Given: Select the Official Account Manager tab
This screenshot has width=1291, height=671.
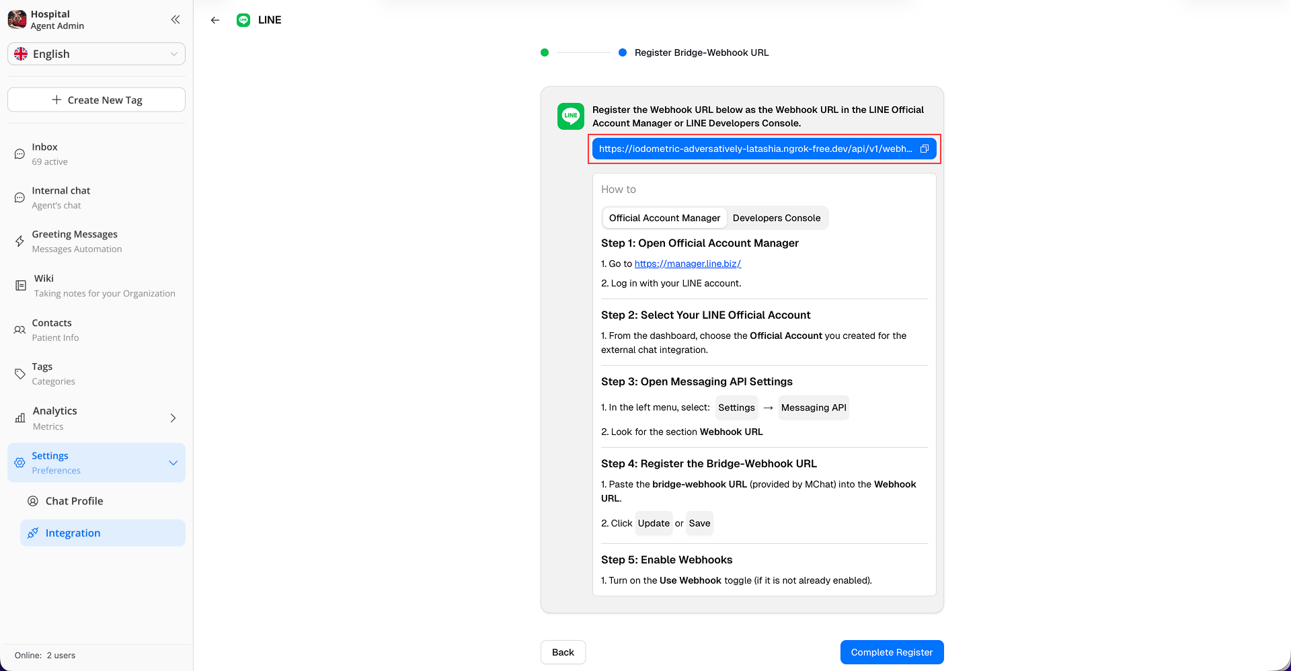Looking at the screenshot, I should (x=664, y=218).
